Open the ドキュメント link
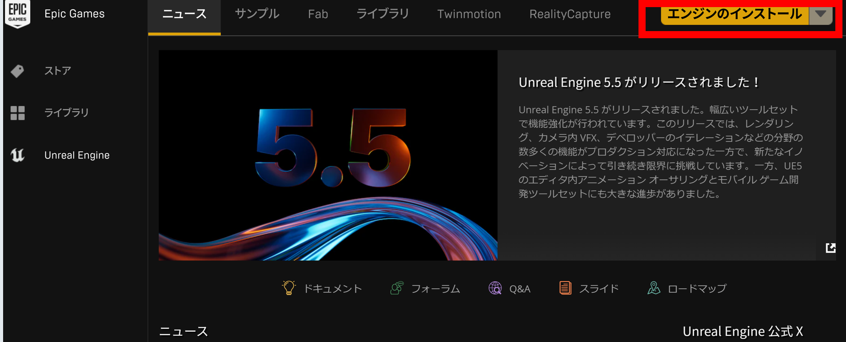 pos(333,289)
